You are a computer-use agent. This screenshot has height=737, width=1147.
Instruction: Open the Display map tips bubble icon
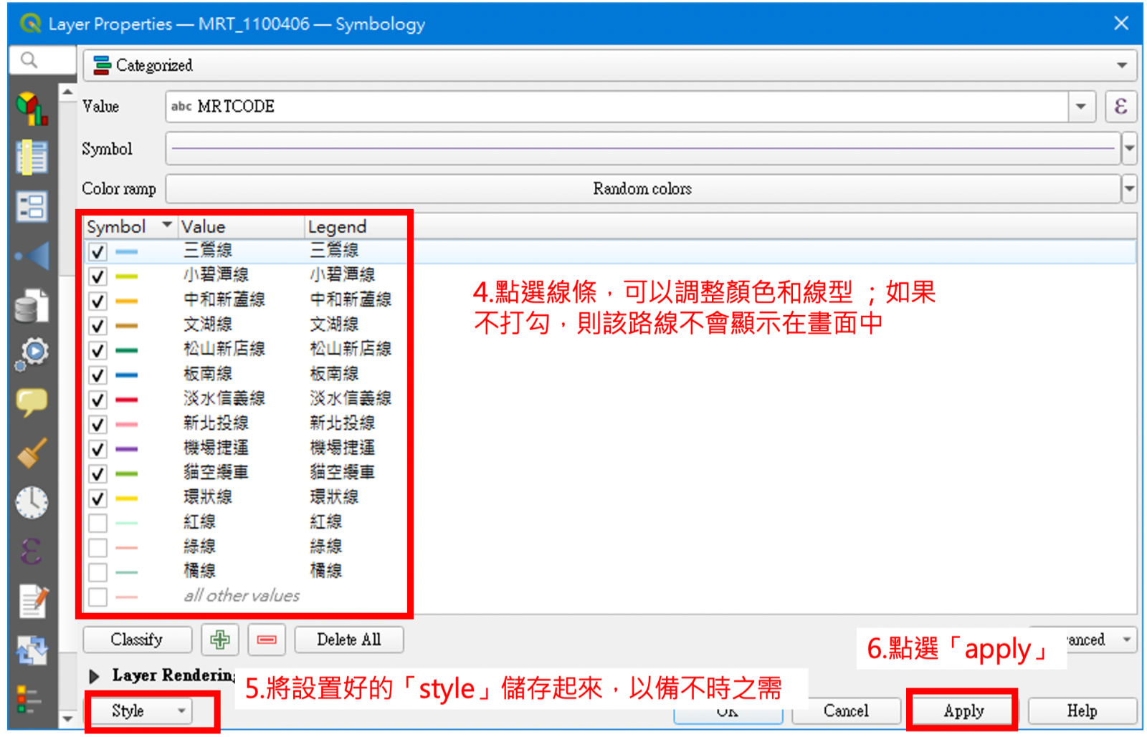point(32,403)
